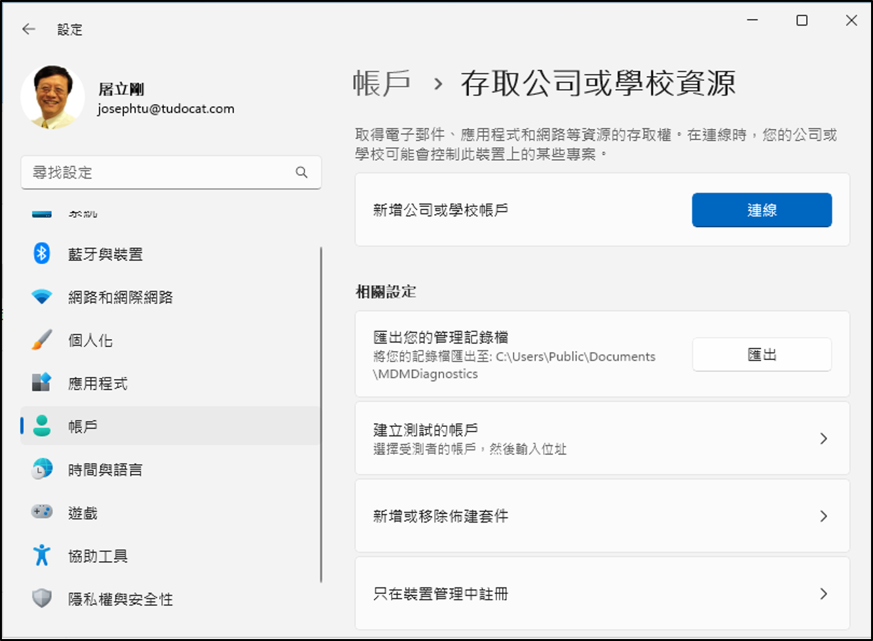Click the Wi-Fi icon for 網路和網際網路
The image size is (873, 641).
pyautogui.click(x=42, y=297)
